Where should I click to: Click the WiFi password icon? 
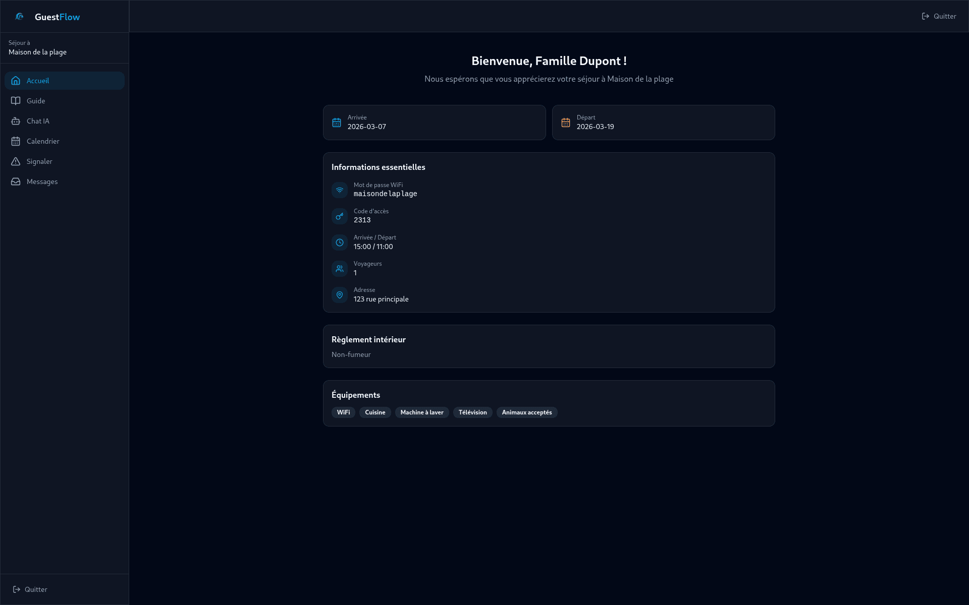340,190
